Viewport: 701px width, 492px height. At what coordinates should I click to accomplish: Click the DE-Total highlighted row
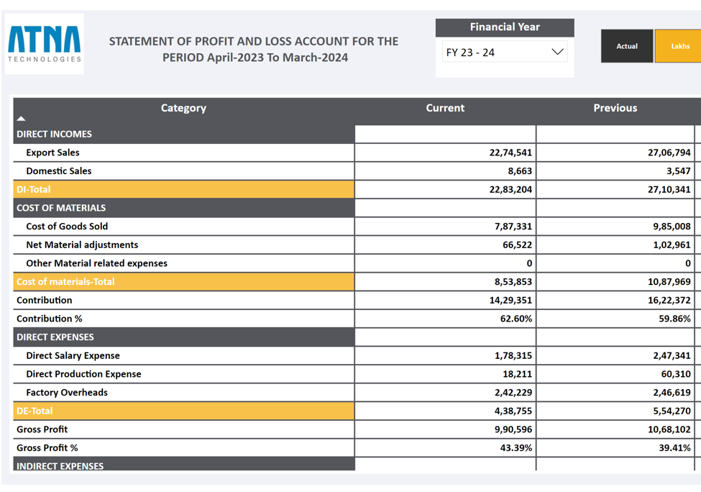click(184, 411)
